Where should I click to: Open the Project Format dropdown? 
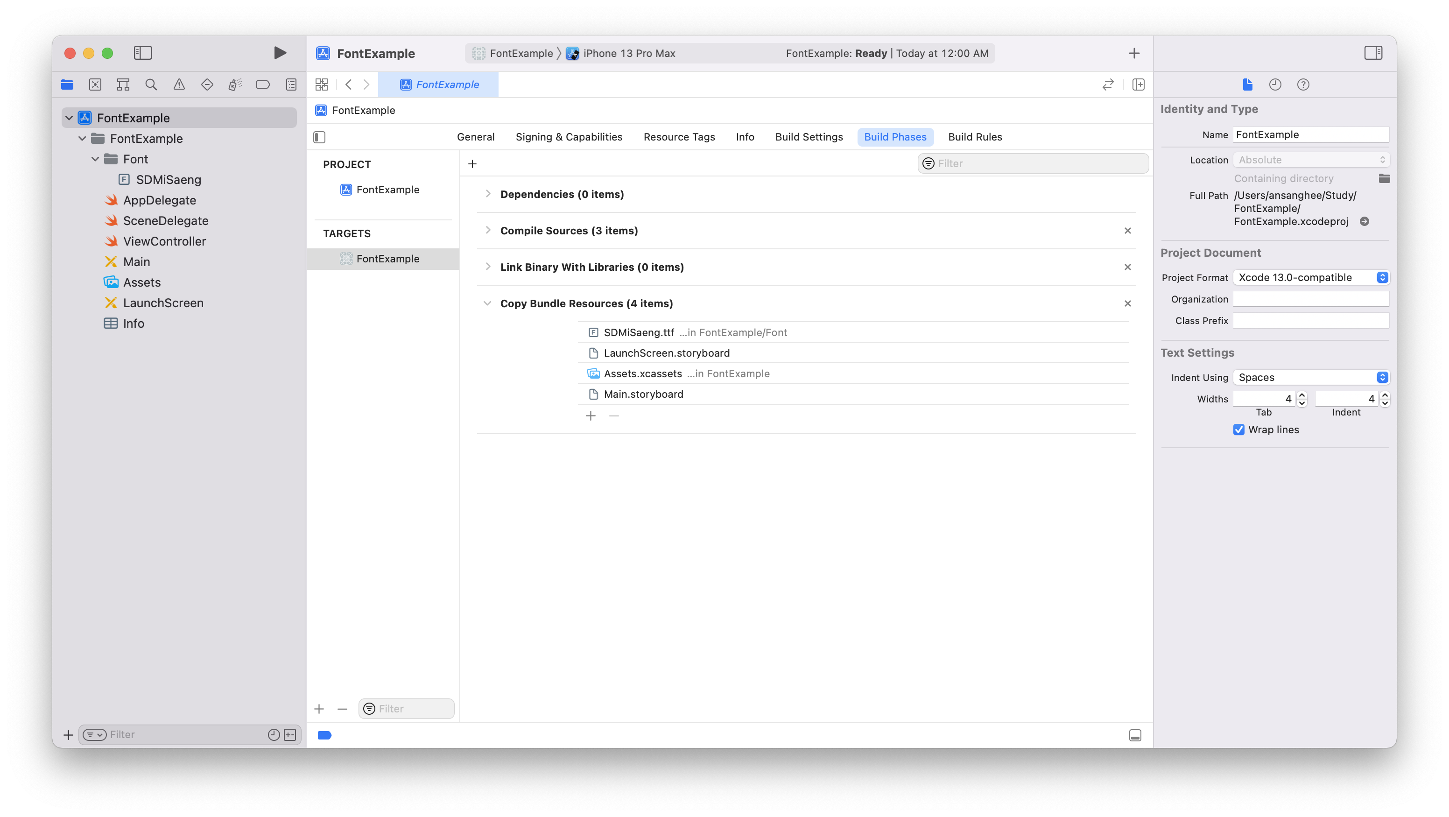pyautogui.click(x=1311, y=277)
